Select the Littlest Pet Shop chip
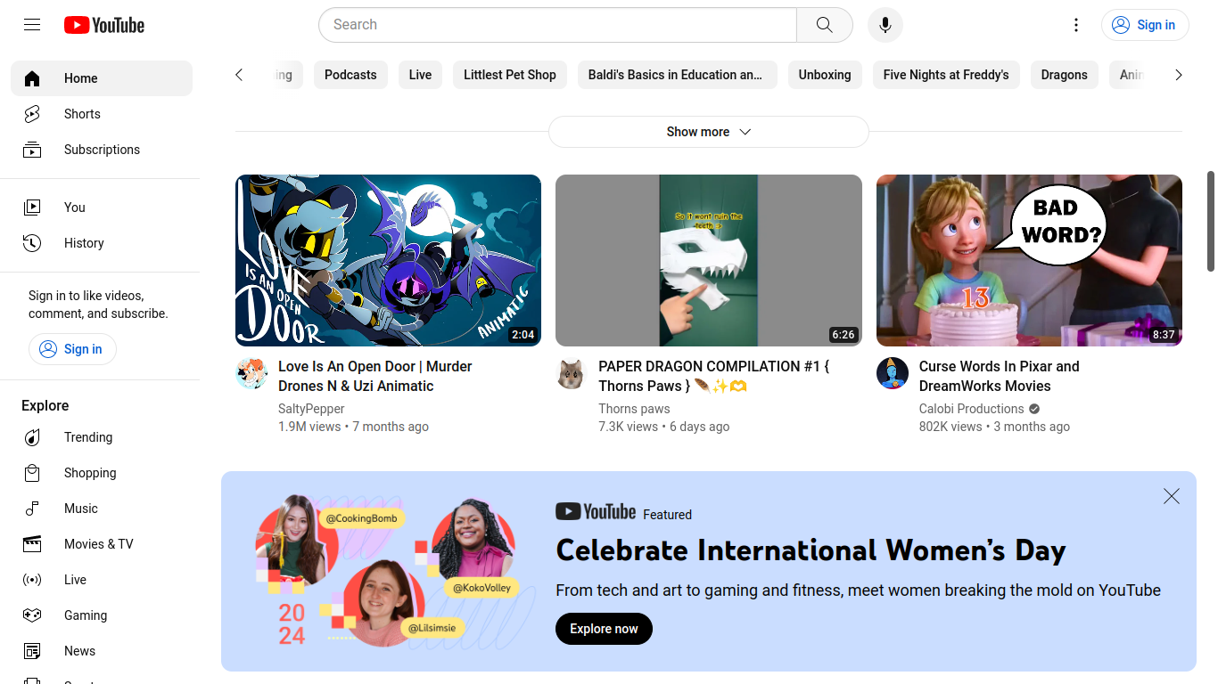 point(510,75)
